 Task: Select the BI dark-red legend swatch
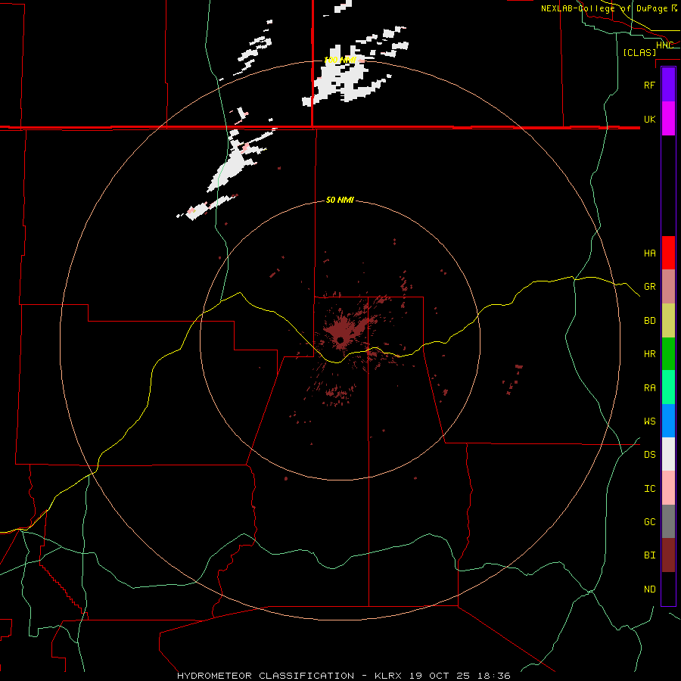point(668,555)
